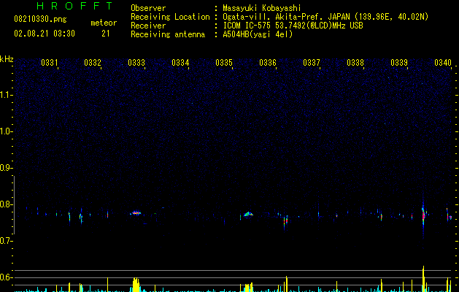
Task: Click the 0338 time marker
Action: (x=355, y=63)
